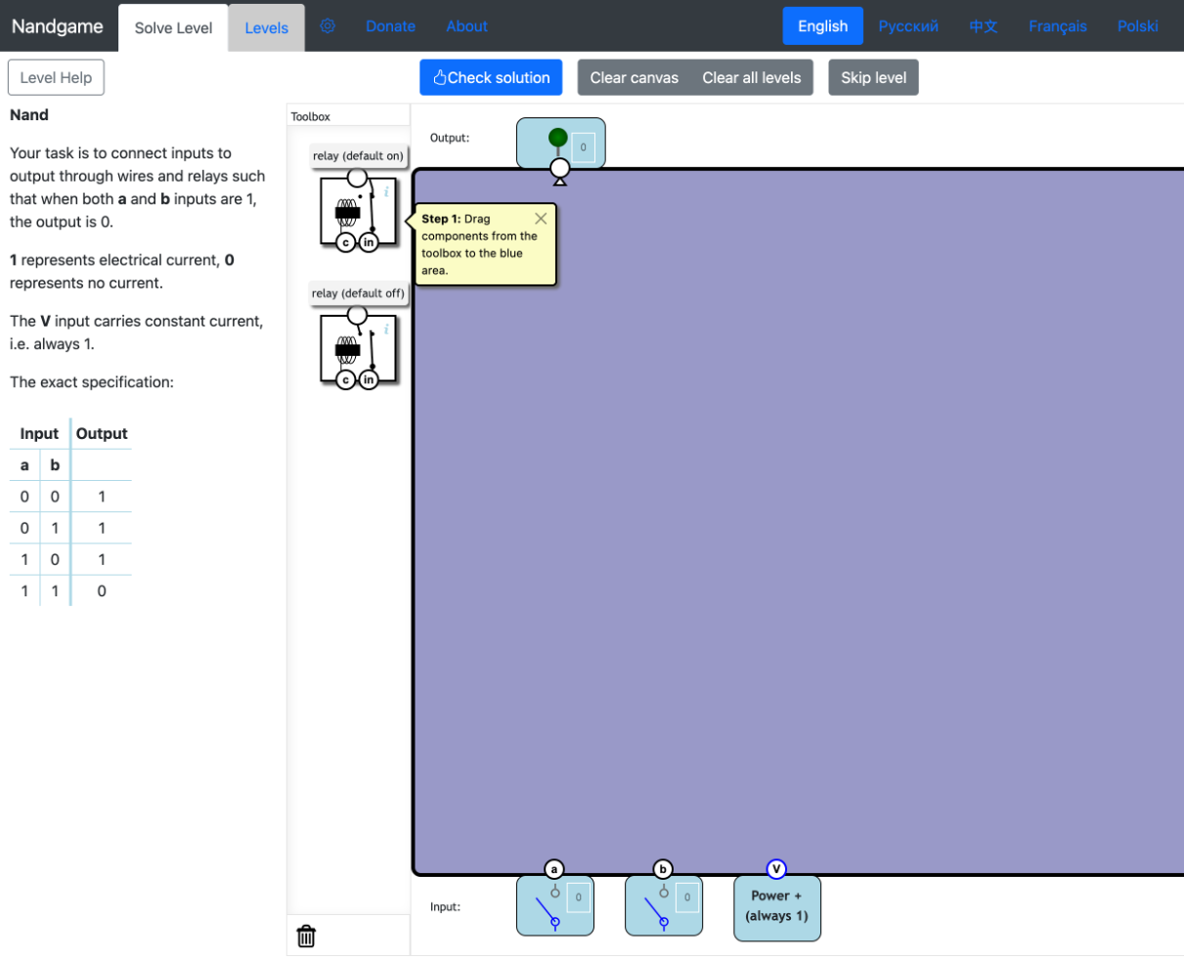Show info for the default-on relay
The image size is (1184, 958).
point(386,192)
